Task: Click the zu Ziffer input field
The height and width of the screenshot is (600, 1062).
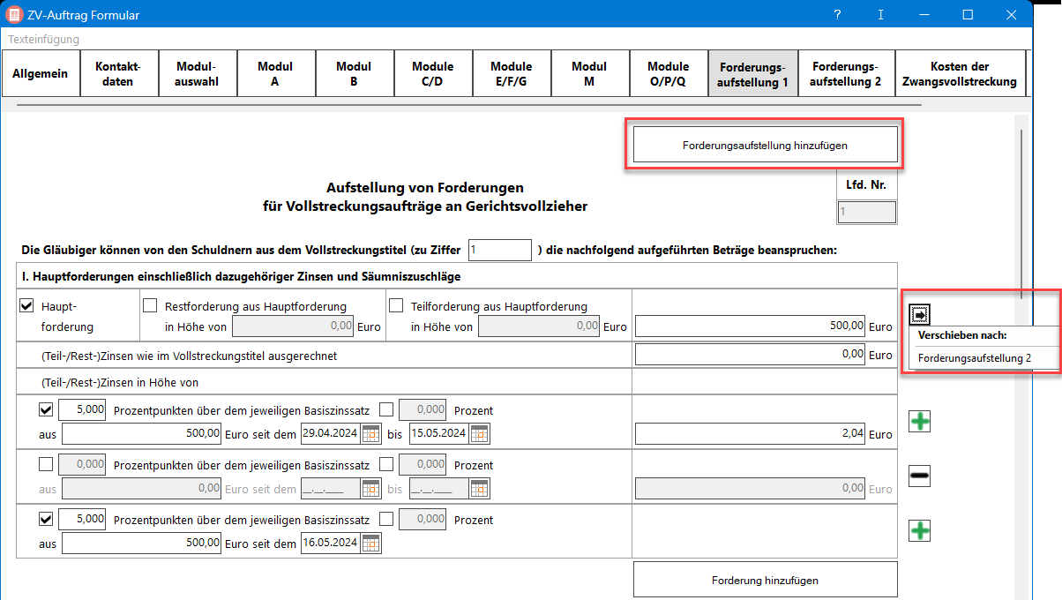Action: tap(500, 250)
